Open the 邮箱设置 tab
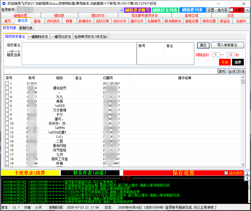The height and width of the screenshot is (211, 251). 21,16
